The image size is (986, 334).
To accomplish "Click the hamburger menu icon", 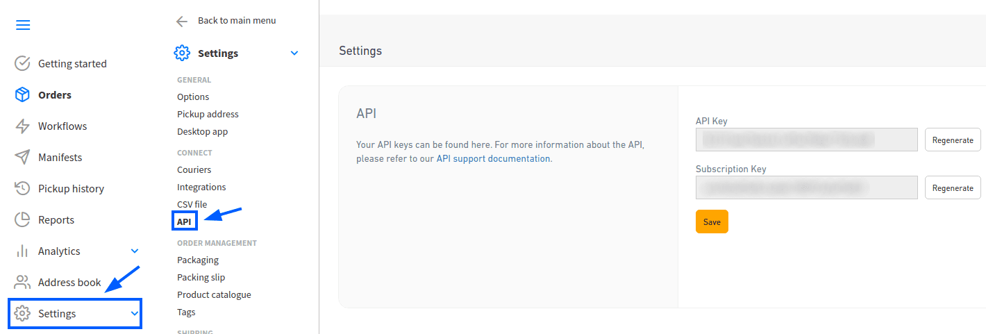I will pyautogui.click(x=23, y=26).
